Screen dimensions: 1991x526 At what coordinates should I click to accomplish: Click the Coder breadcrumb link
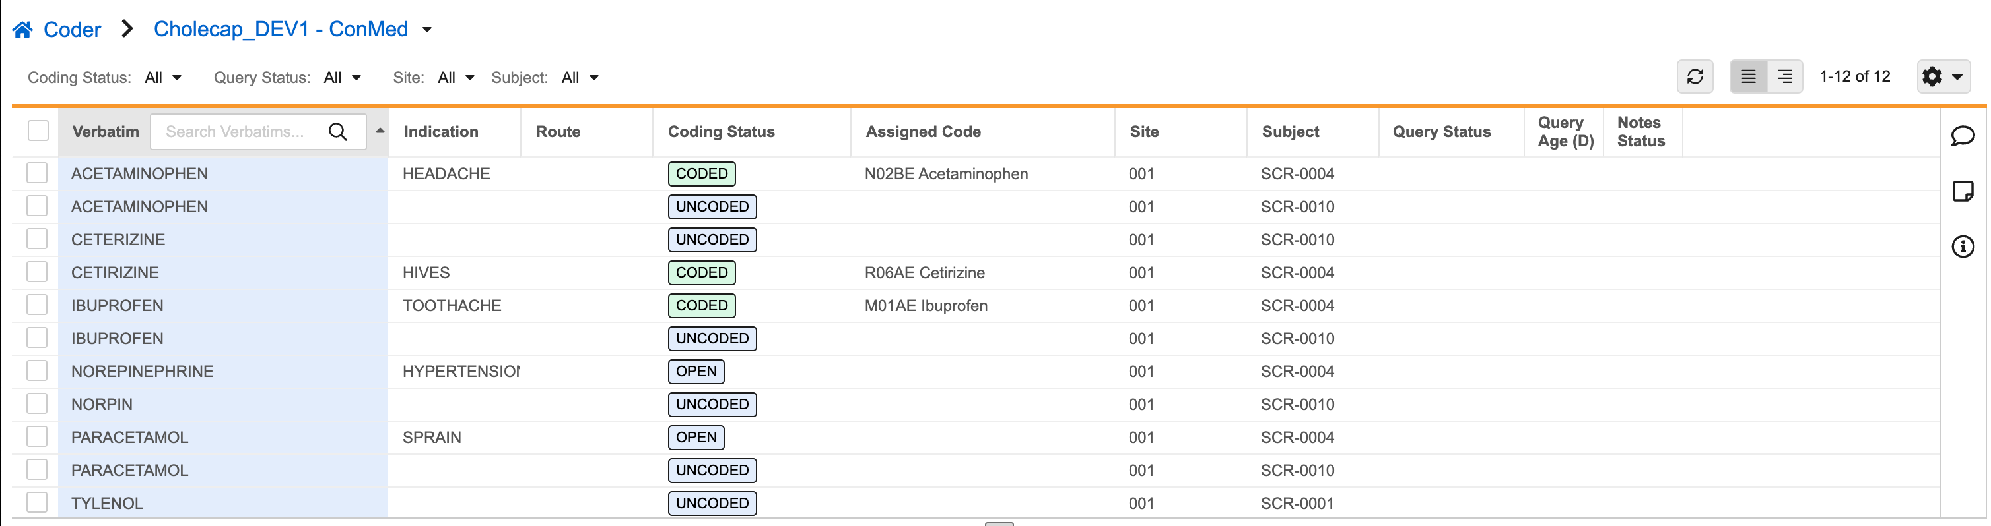click(x=72, y=30)
